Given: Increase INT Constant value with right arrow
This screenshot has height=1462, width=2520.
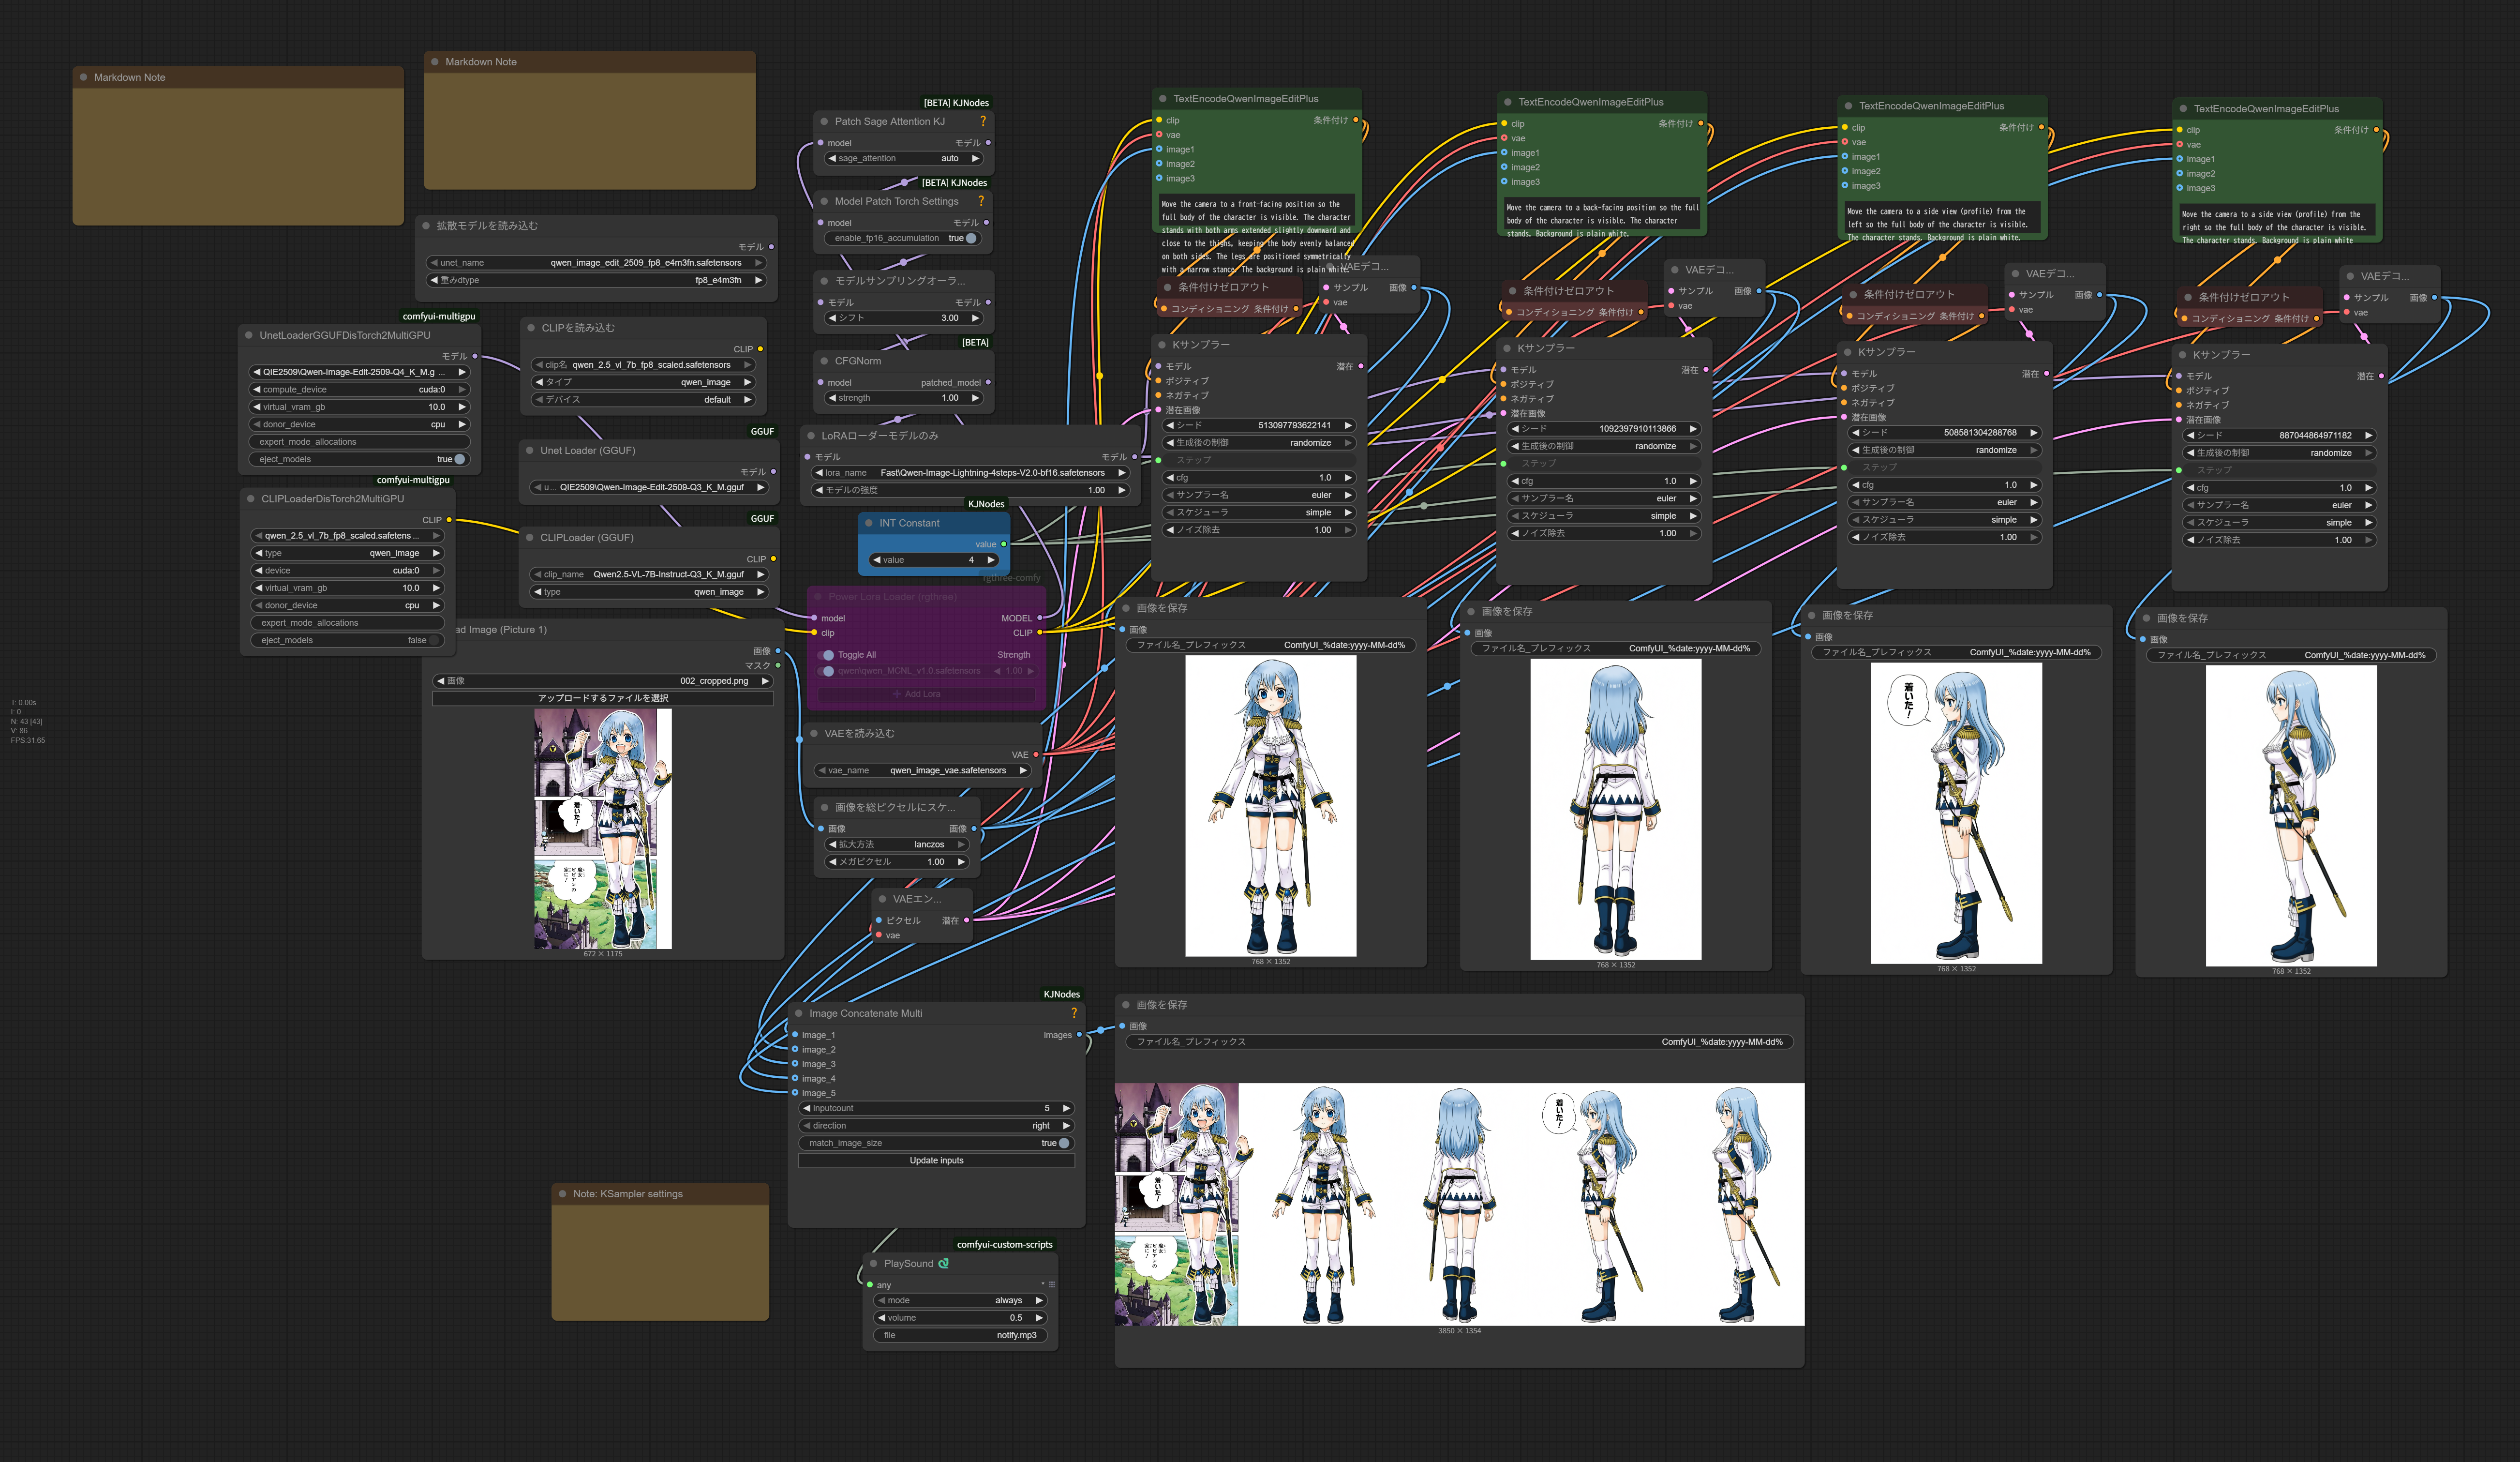Looking at the screenshot, I should click(991, 560).
